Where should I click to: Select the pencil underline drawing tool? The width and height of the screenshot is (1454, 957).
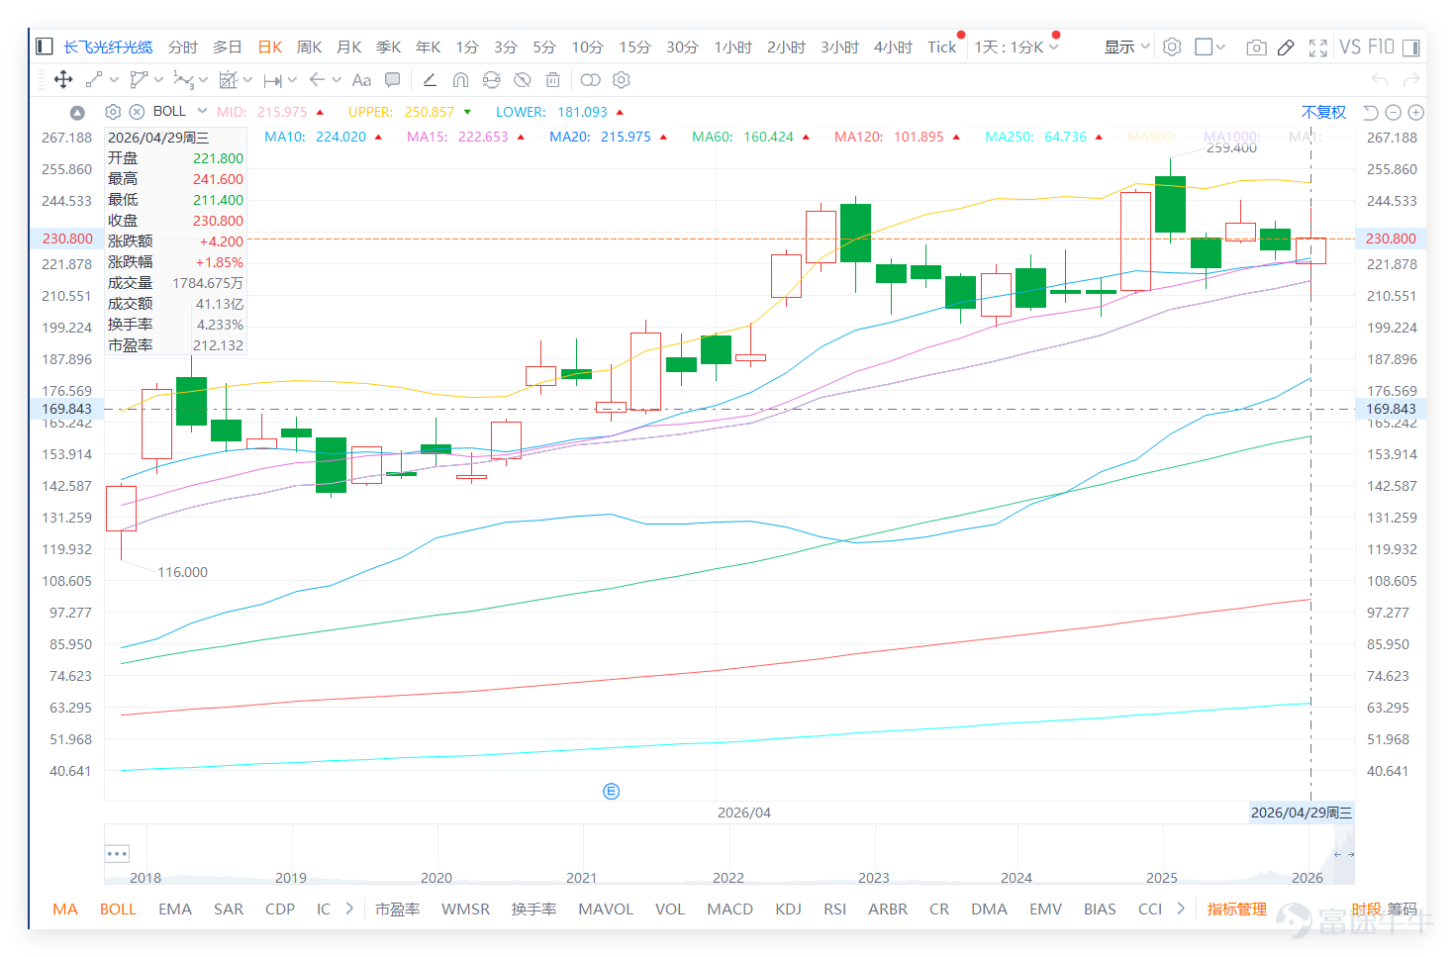[430, 80]
